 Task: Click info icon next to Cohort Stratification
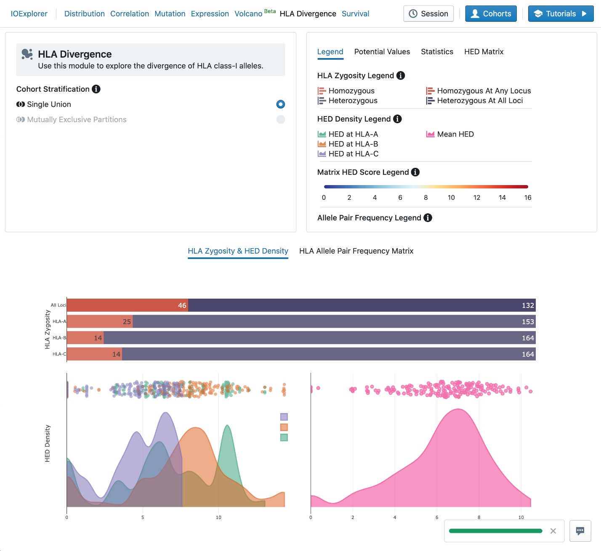click(96, 89)
